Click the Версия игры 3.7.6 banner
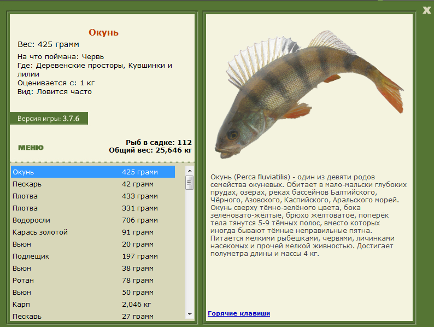This screenshot has width=434, height=327. point(49,119)
